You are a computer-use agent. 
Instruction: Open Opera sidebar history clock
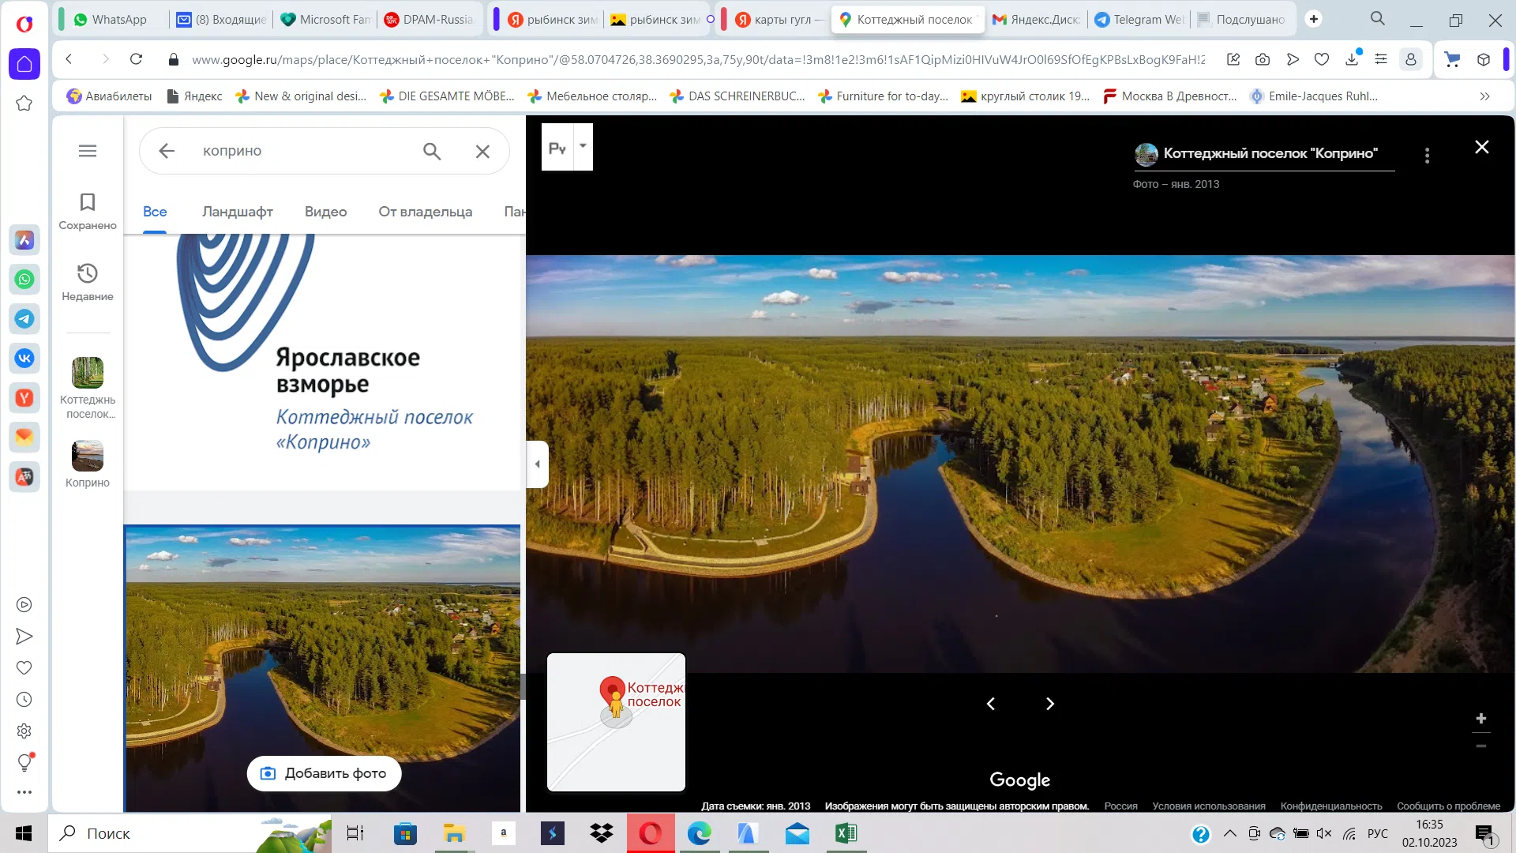click(x=24, y=700)
